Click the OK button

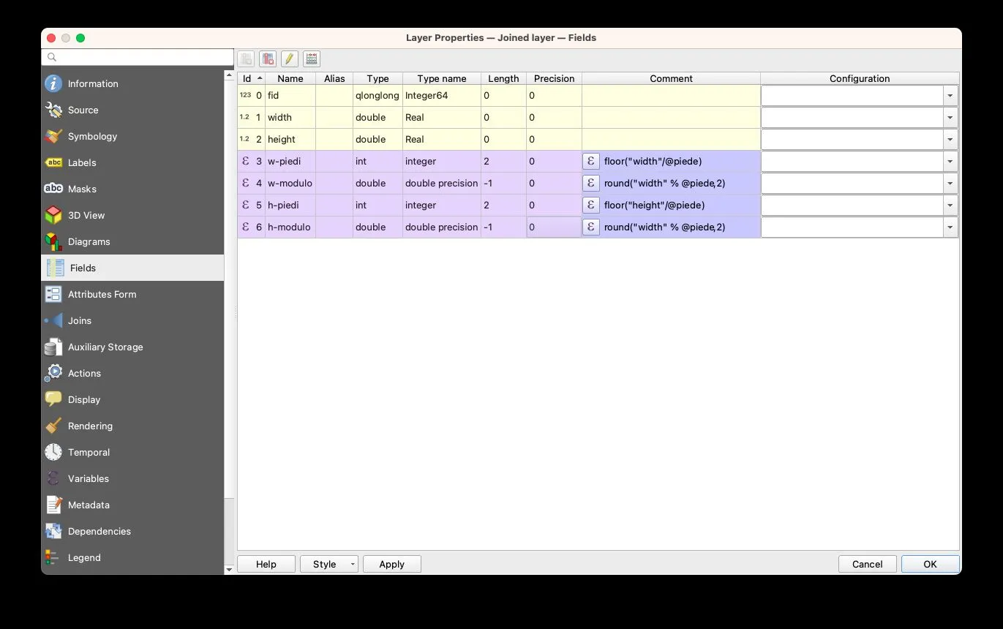(x=930, y=564)
